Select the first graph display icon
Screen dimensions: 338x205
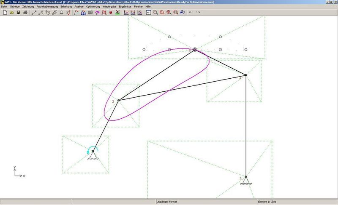[126, 13]
